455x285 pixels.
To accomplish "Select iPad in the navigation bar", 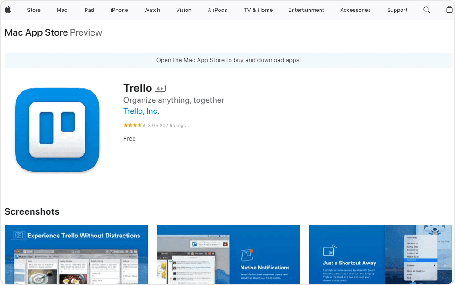I will [x=89, y=10].
